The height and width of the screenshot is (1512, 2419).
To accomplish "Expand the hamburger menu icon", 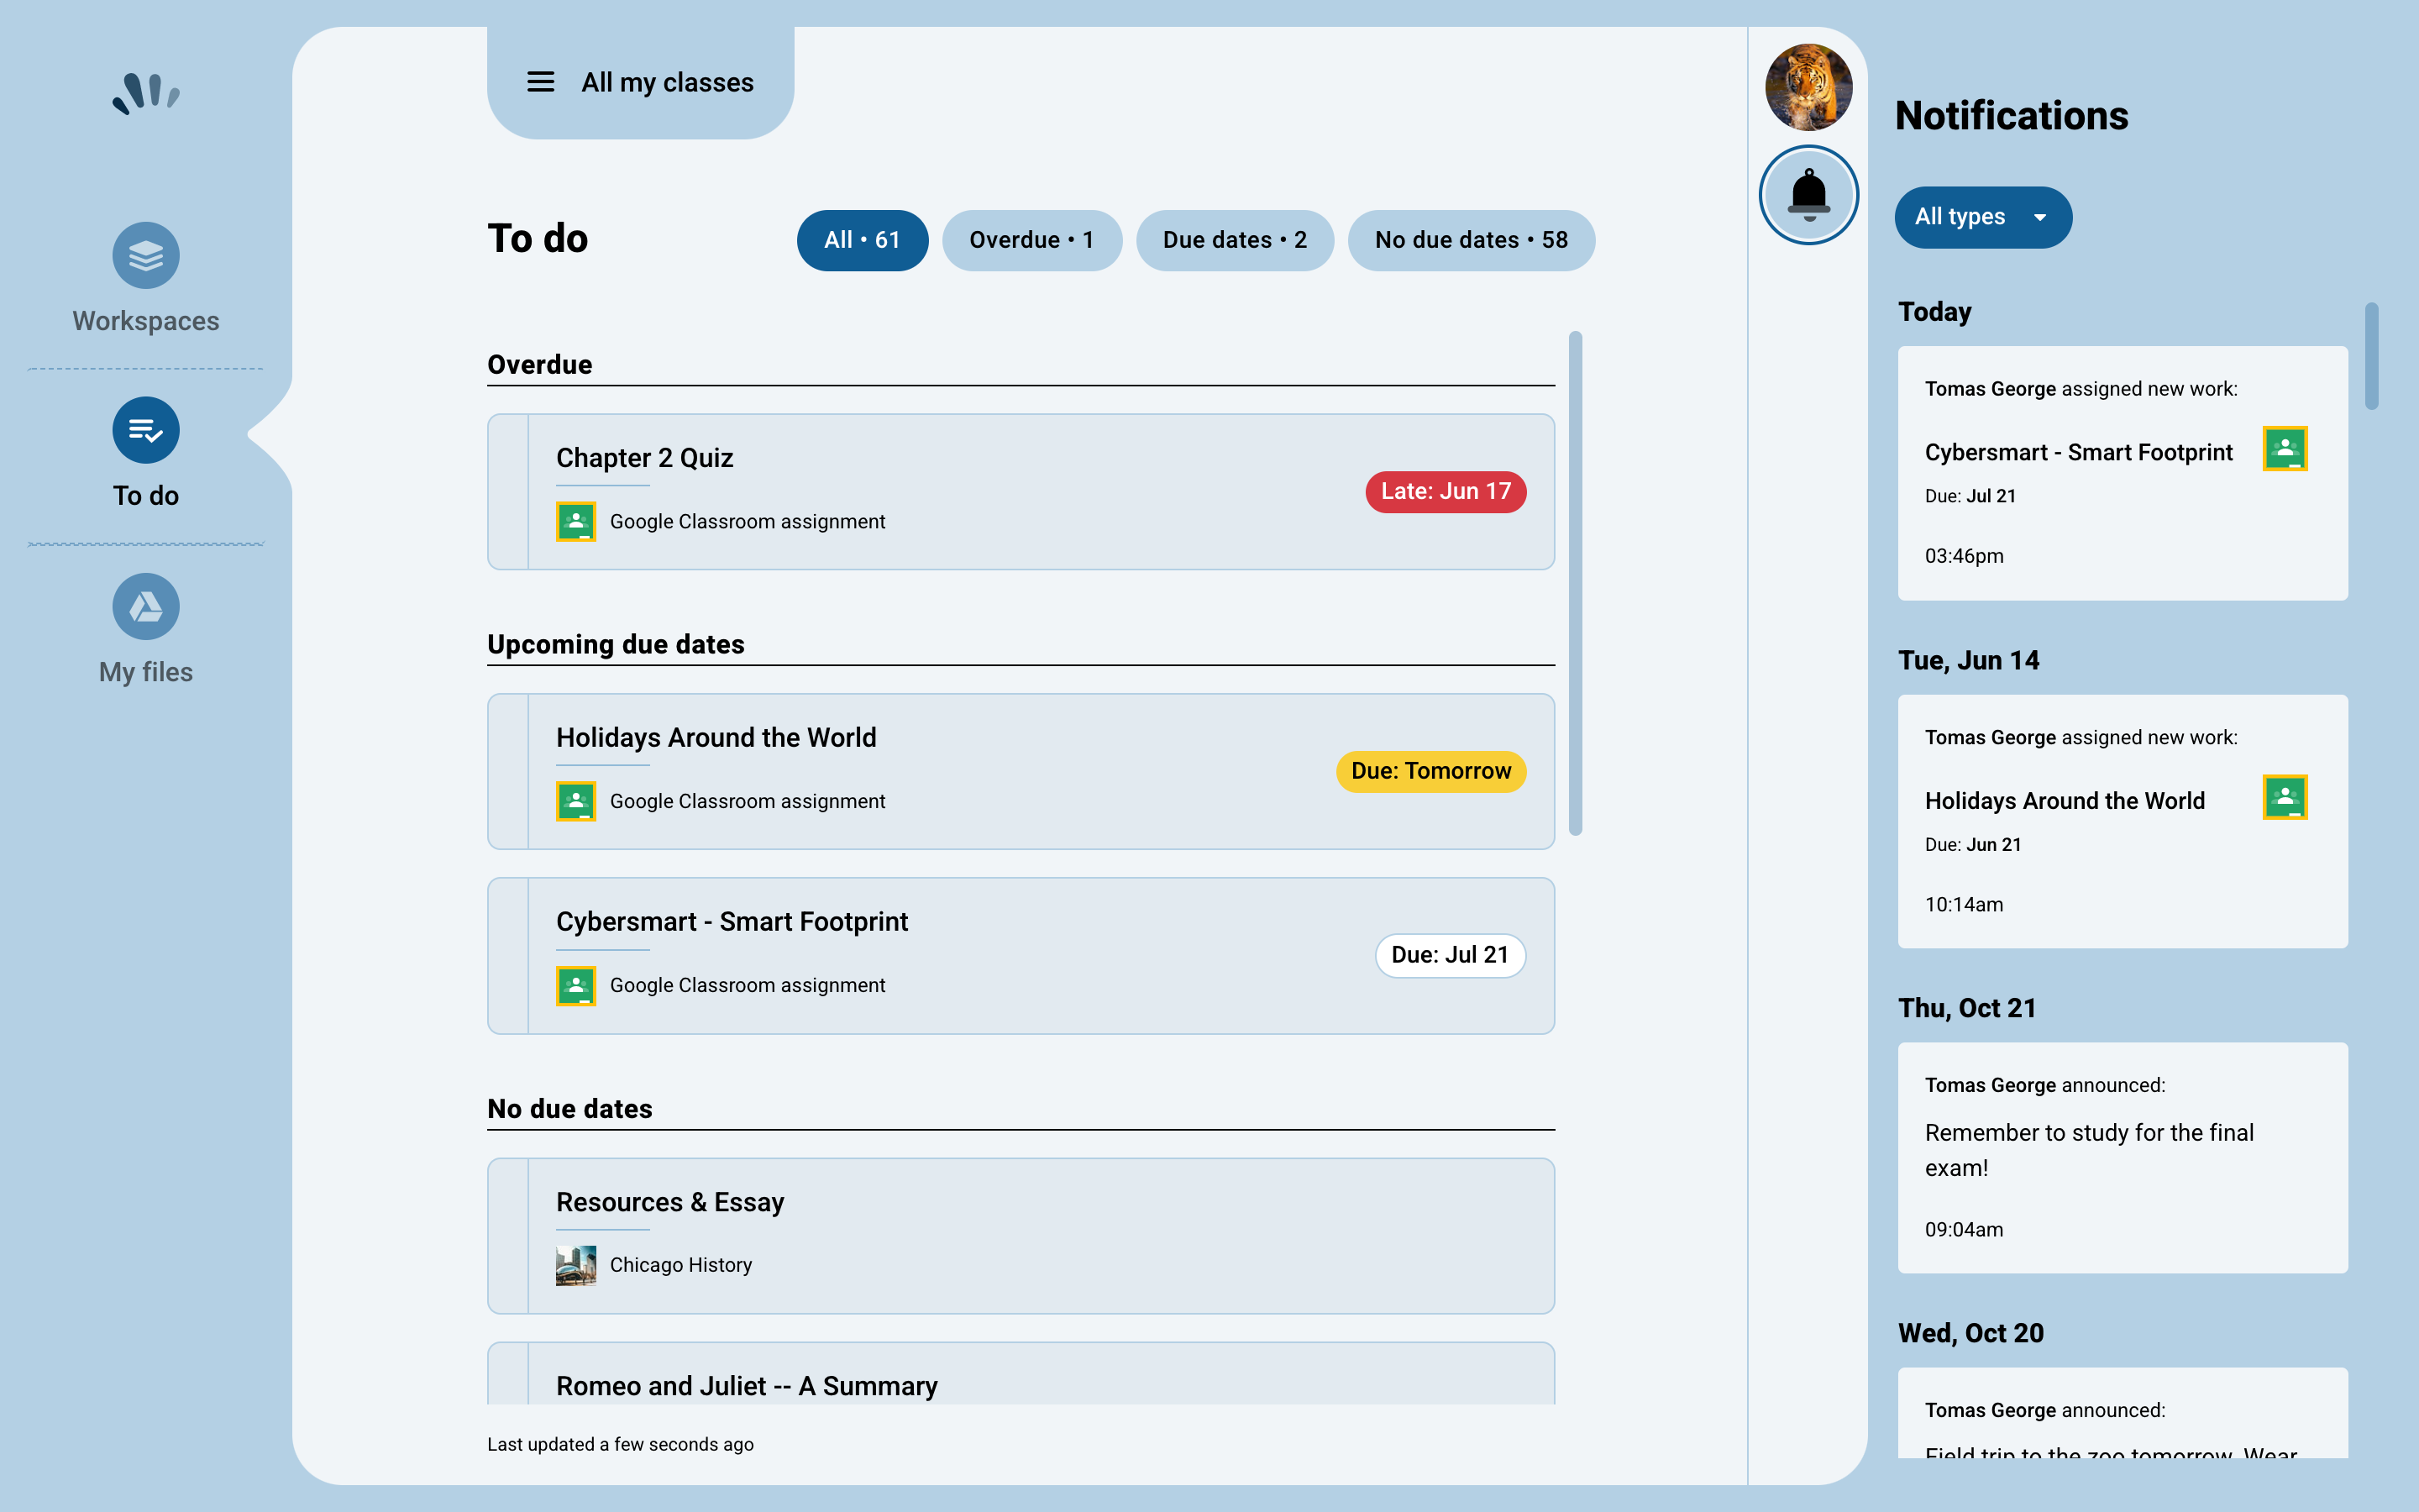I will pyautogui.click(x=541, y=82).
